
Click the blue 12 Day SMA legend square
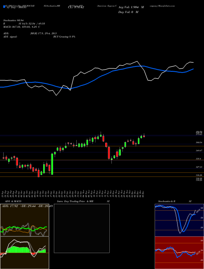coord(4,7)
